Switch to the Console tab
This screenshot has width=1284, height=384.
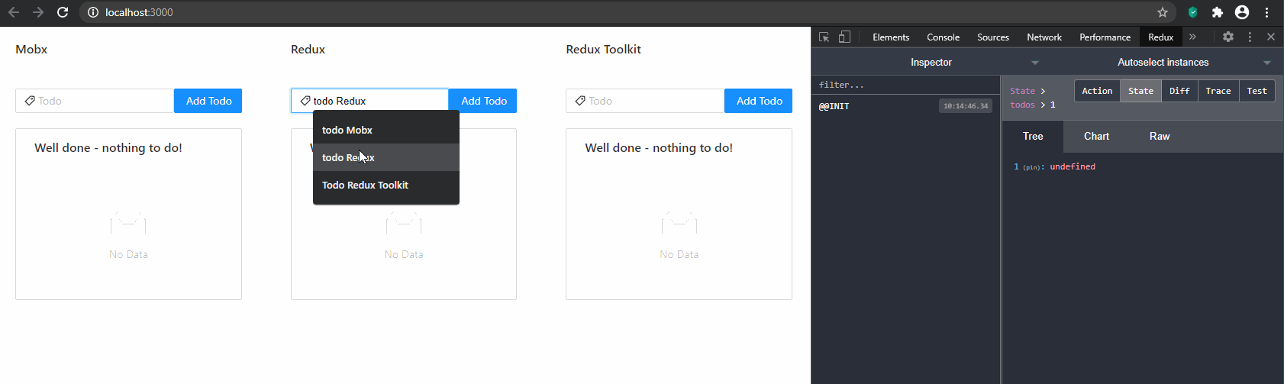943,37
